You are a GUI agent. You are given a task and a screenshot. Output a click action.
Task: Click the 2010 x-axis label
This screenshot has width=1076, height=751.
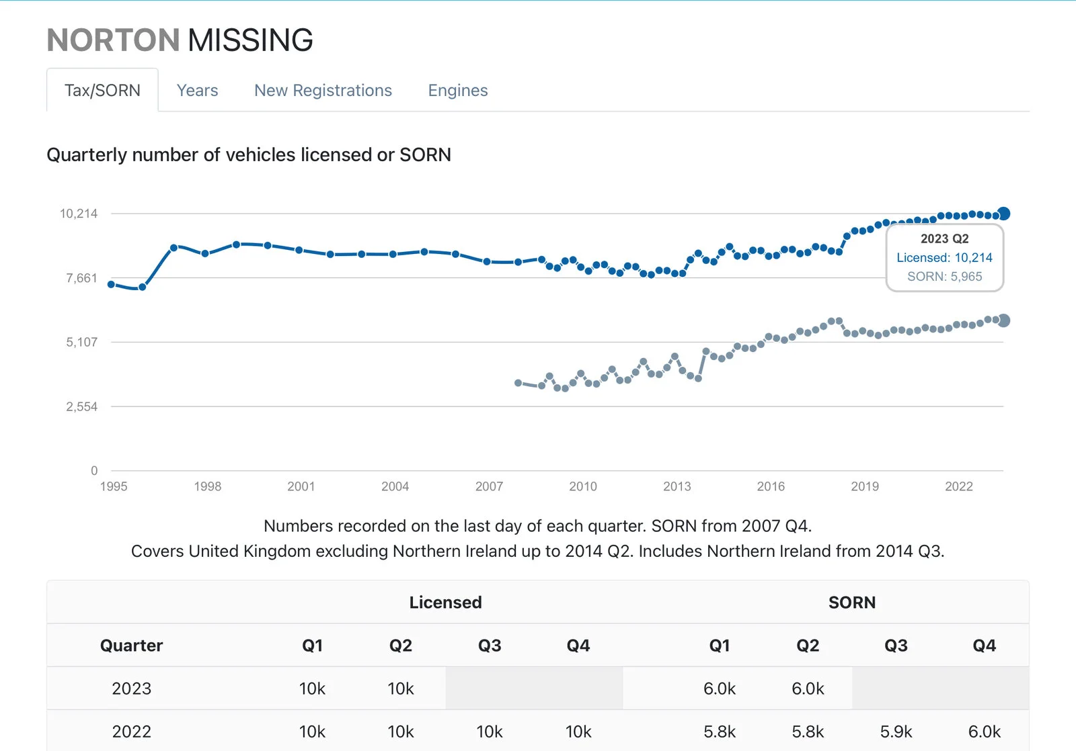[x=582, y=486]
